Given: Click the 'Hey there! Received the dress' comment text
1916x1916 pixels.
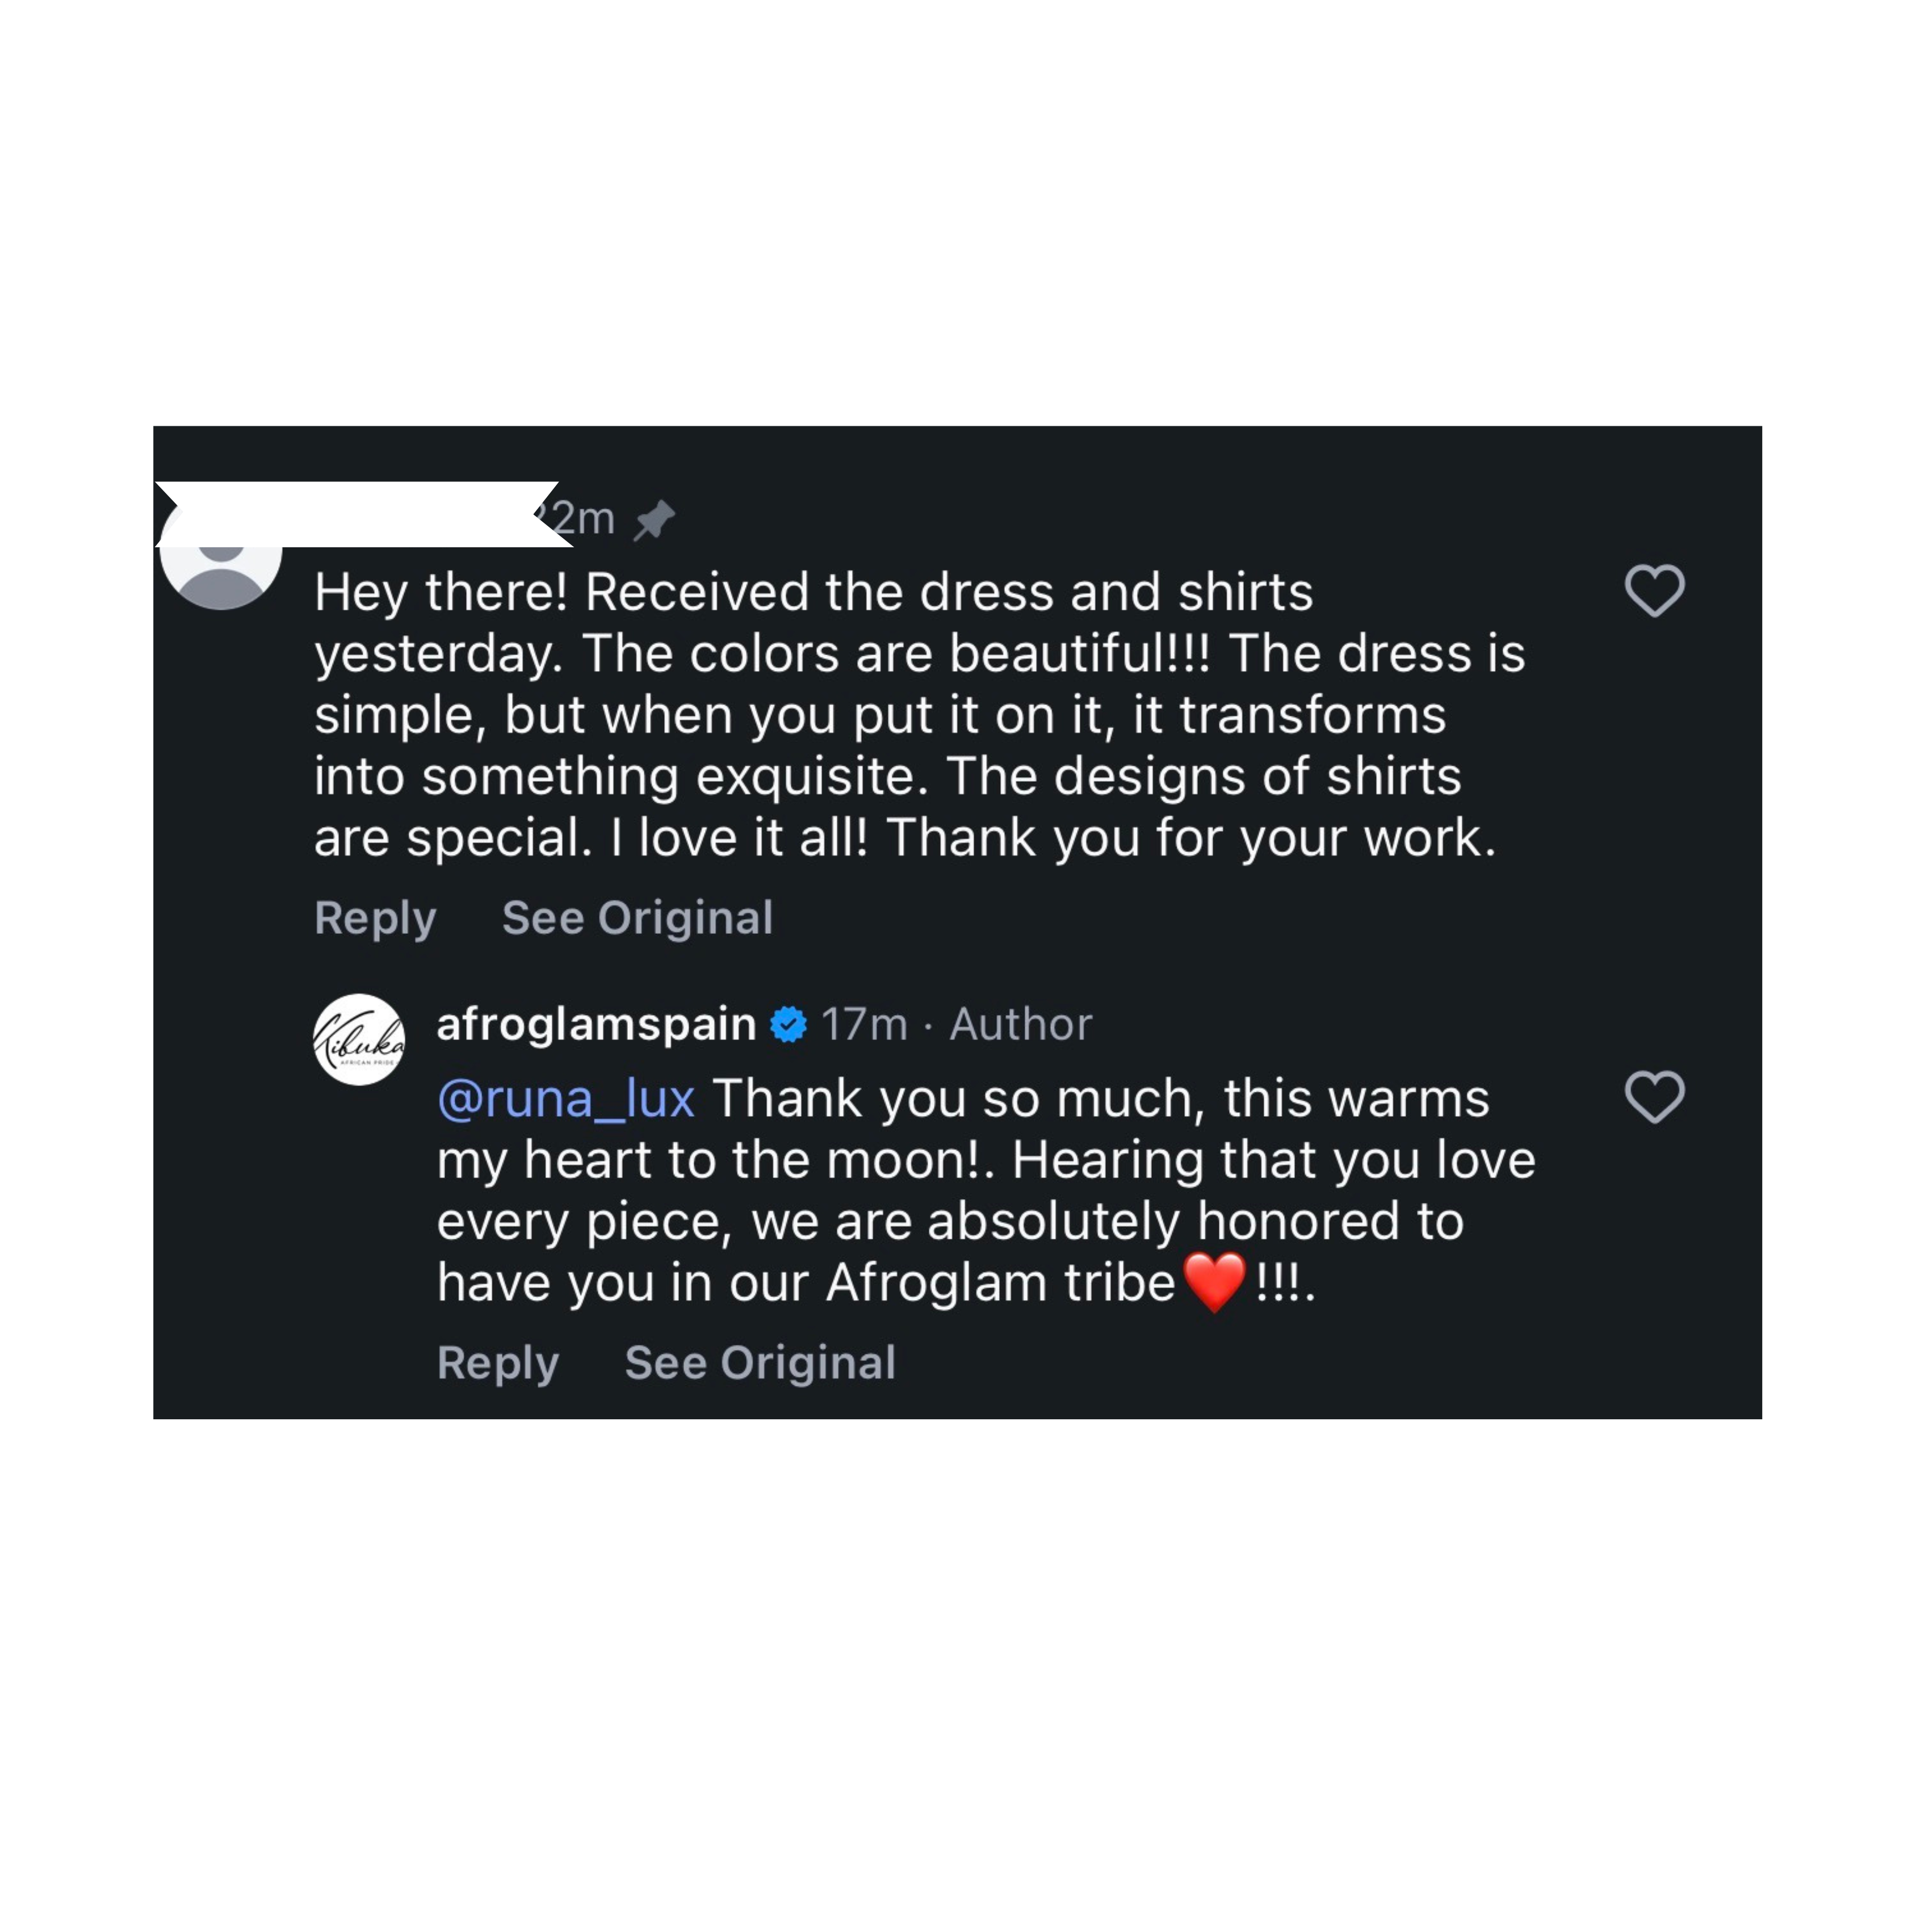Looking at the screenshot, I should pos(813,593).
